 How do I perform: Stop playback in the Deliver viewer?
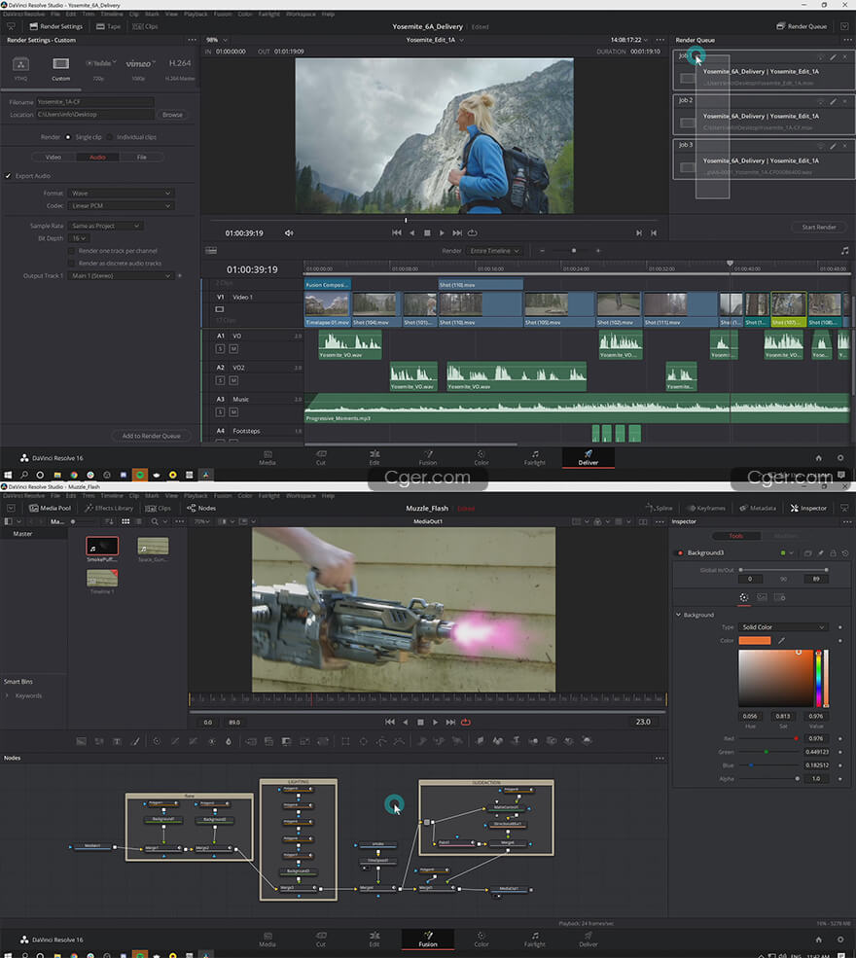point(427,232)
